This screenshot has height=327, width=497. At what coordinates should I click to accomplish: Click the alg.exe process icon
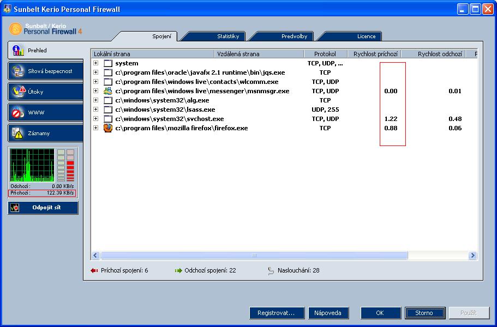pyautogui.click(x=108, y=100)
